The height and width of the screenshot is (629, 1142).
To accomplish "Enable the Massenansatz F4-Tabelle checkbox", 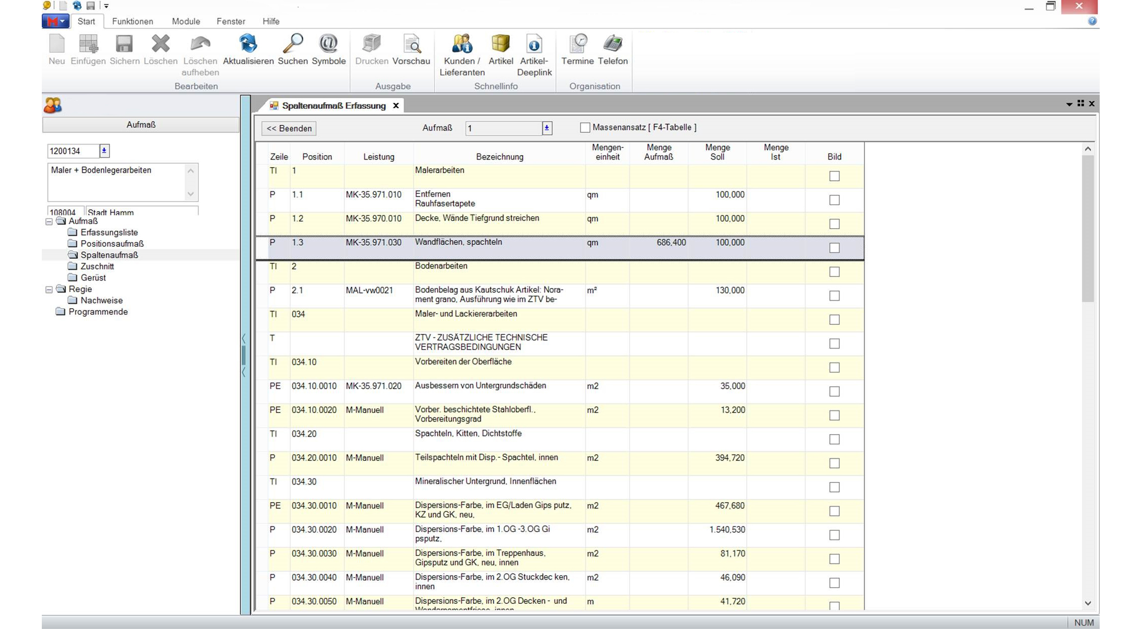I will pos(585,128).
